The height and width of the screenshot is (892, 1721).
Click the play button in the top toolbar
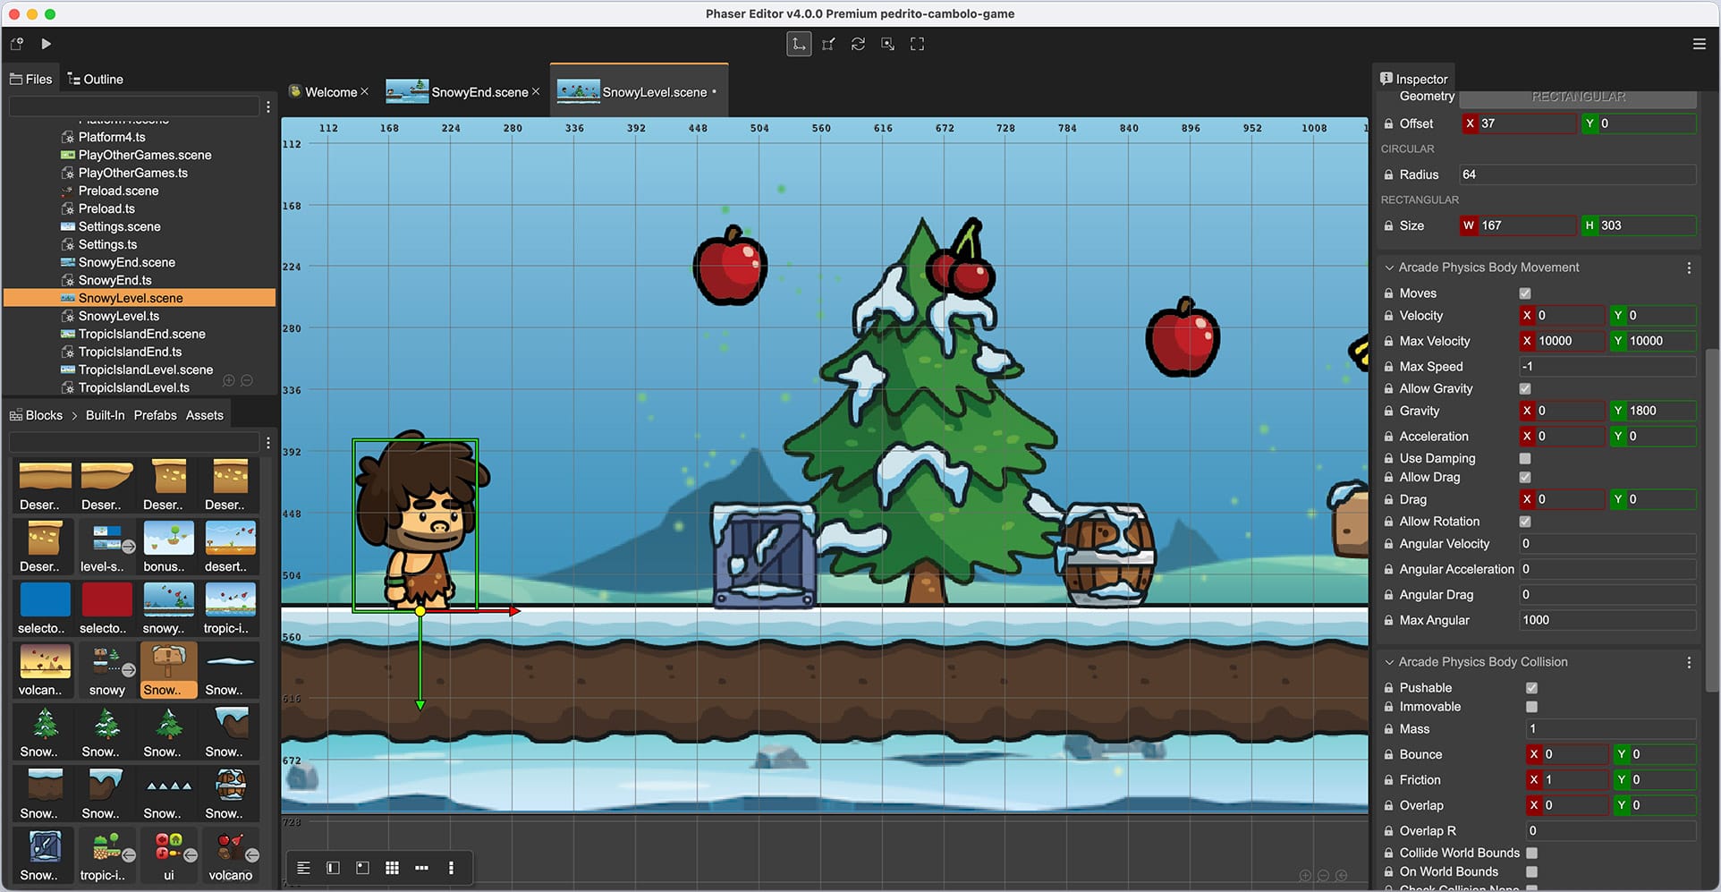(x=47, y=44)
